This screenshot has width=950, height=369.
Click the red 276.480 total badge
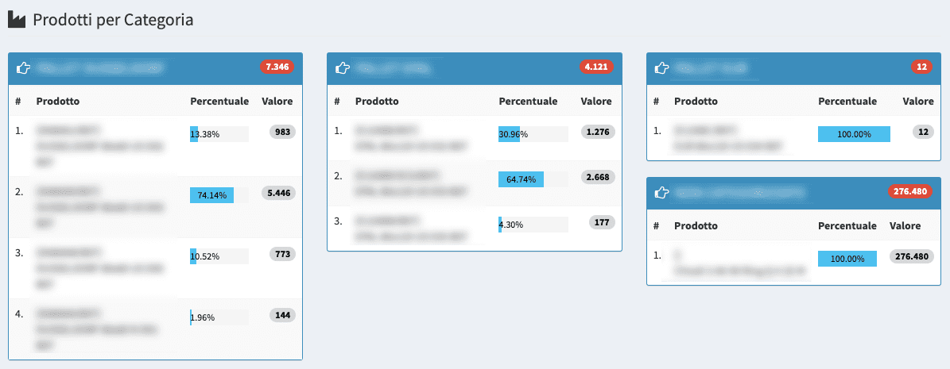(x=909, y=191)
